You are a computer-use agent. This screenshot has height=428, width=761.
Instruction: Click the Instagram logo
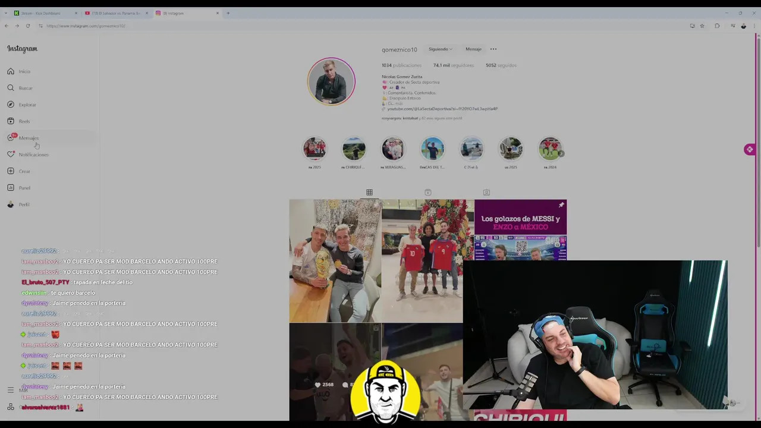click(22, 49)
